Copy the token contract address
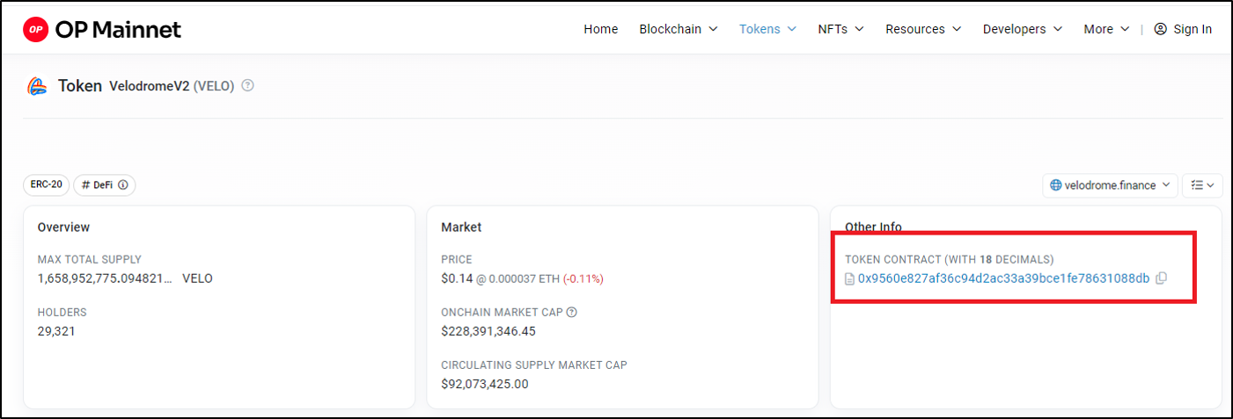This screenshot has height=419, width=1233. click(1162, 278)
